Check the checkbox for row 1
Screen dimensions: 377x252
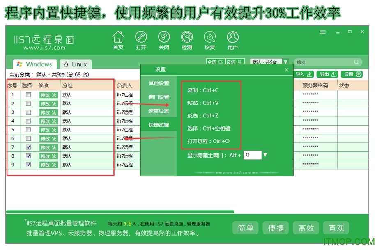coord(28,94)
